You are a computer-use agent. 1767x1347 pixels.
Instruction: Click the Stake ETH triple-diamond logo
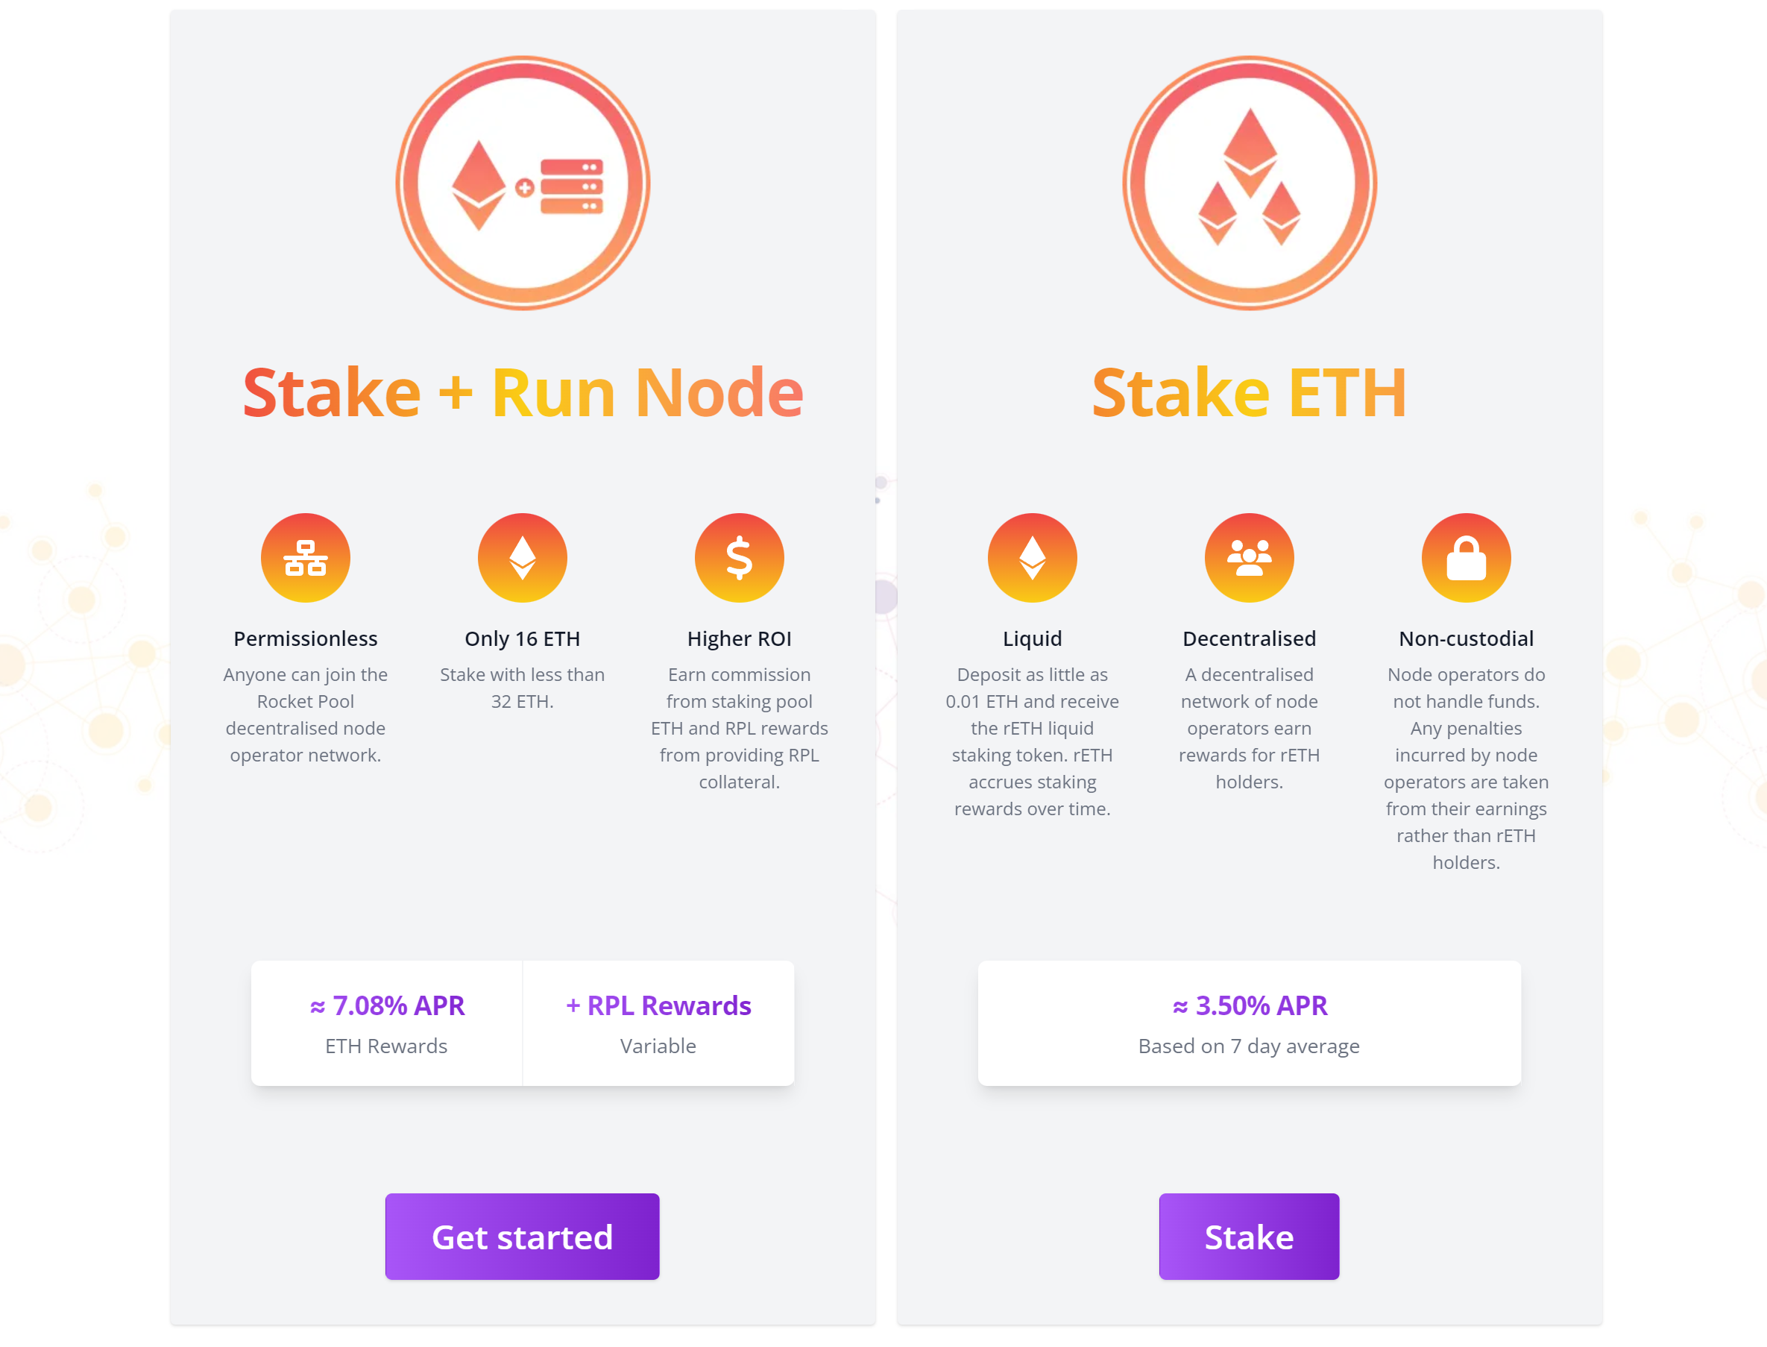(1249, 183)
